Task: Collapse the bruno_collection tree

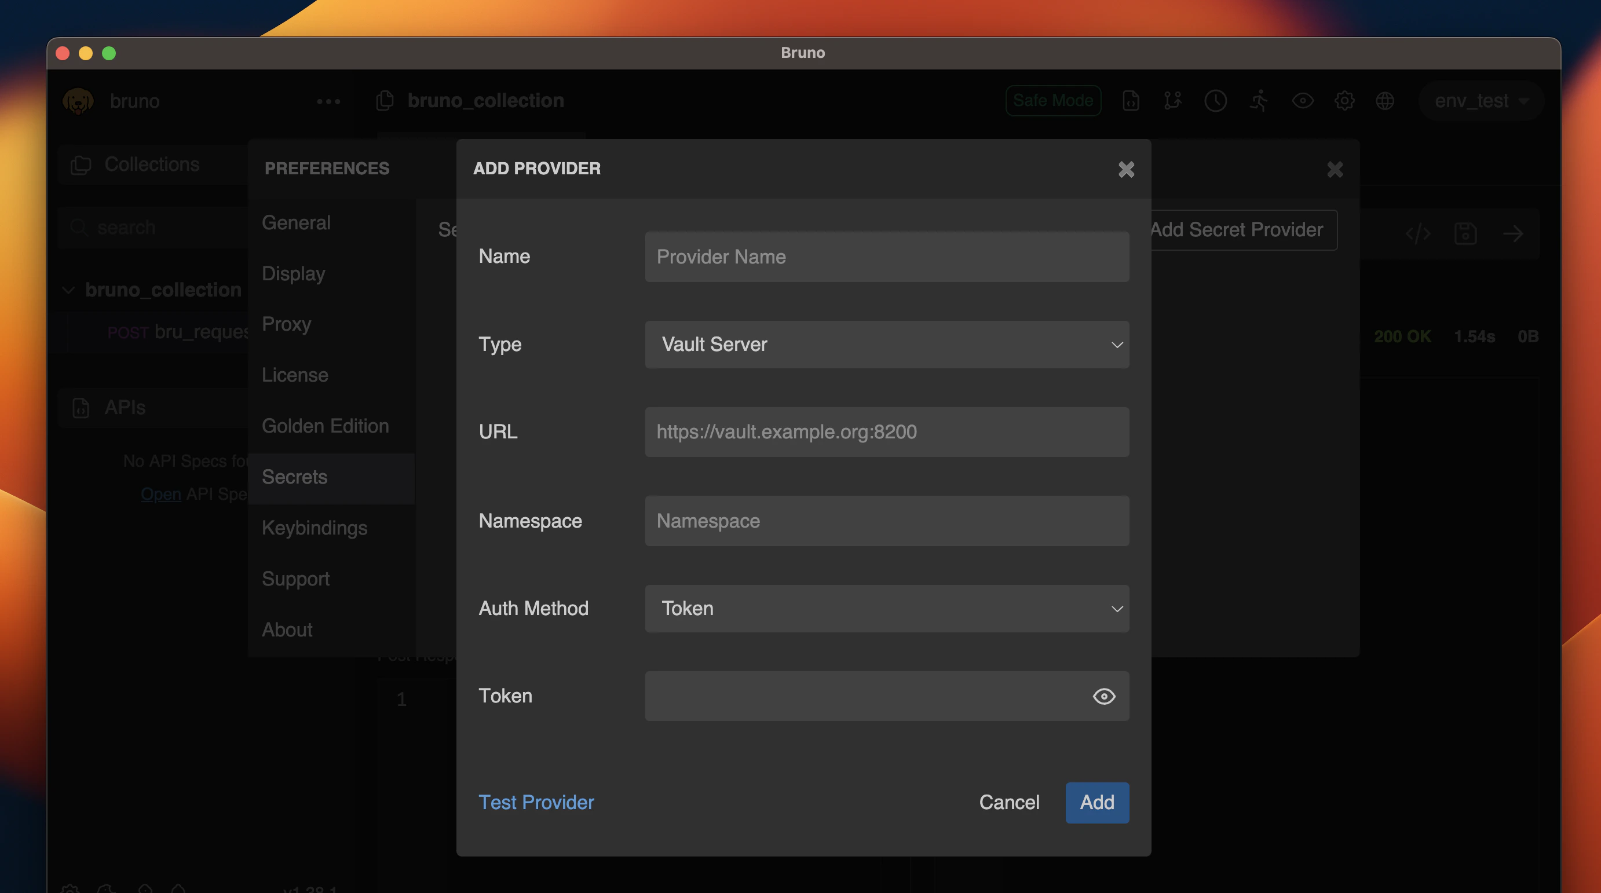Action: coord(68,290)
